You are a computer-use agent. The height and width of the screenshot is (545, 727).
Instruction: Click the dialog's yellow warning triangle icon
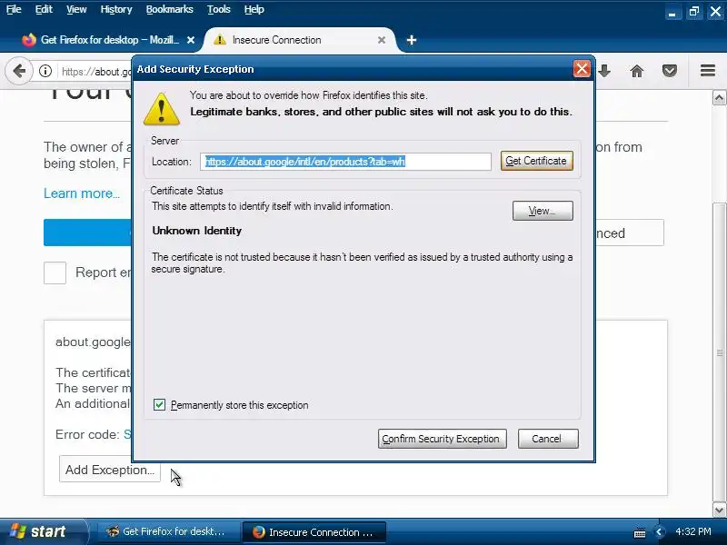click(162, 109)
